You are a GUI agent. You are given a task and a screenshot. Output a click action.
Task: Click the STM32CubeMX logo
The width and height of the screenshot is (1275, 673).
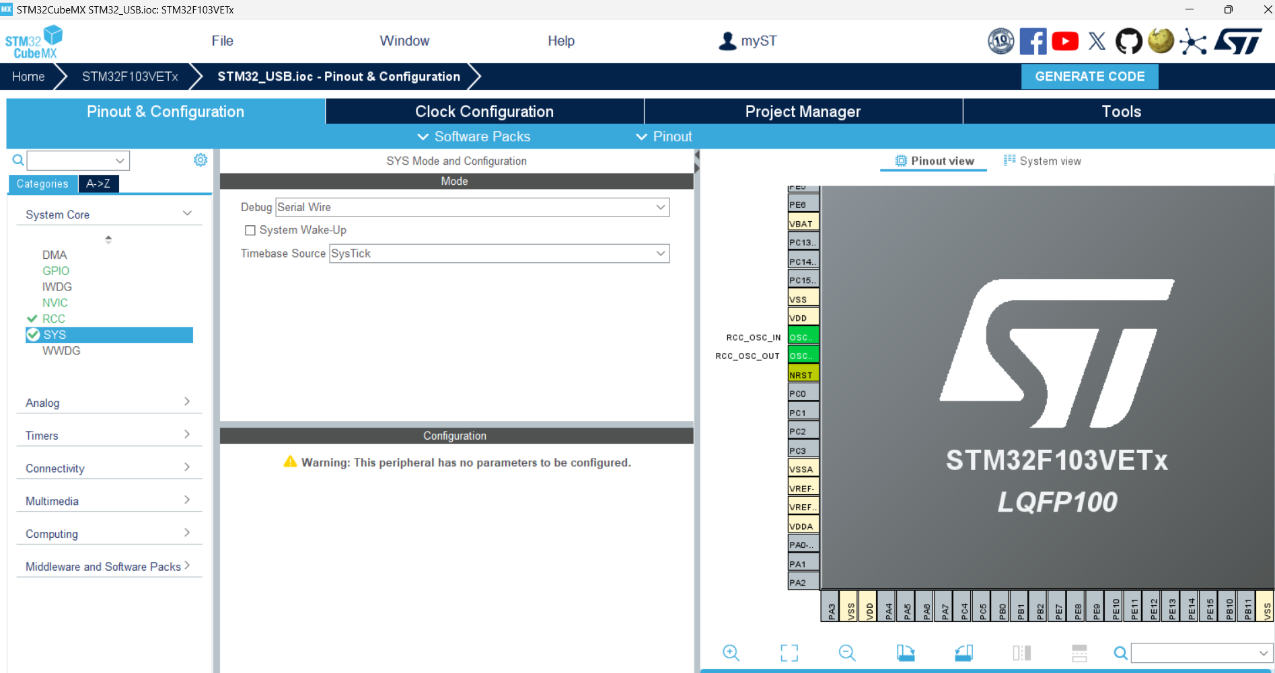[x=34, y=42]
